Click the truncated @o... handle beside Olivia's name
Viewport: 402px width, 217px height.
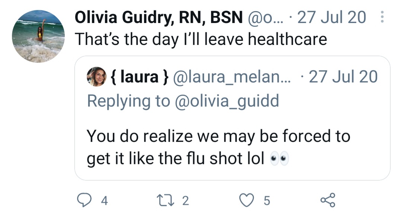tap(267, 17)
